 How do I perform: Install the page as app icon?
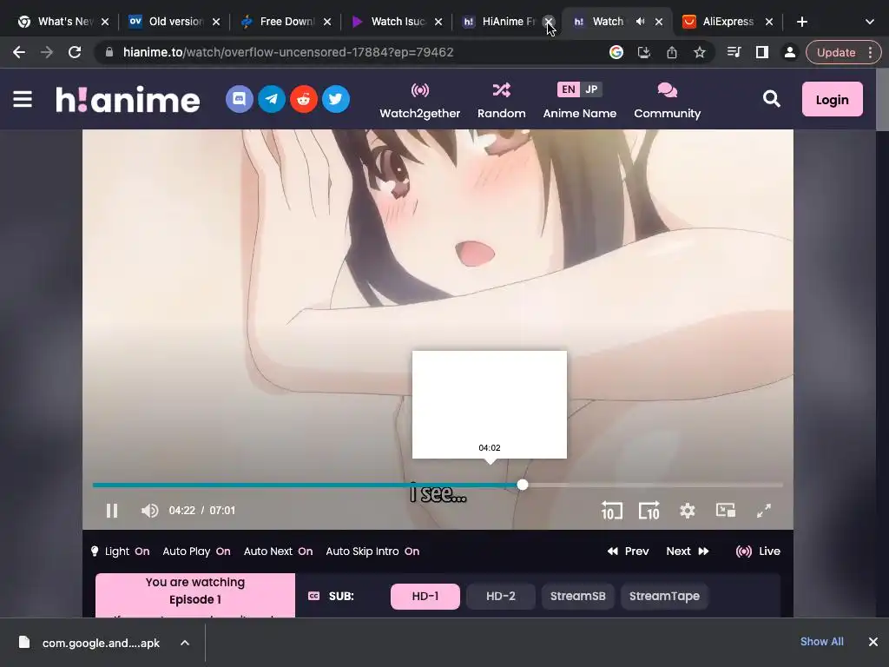coord(644,52)
